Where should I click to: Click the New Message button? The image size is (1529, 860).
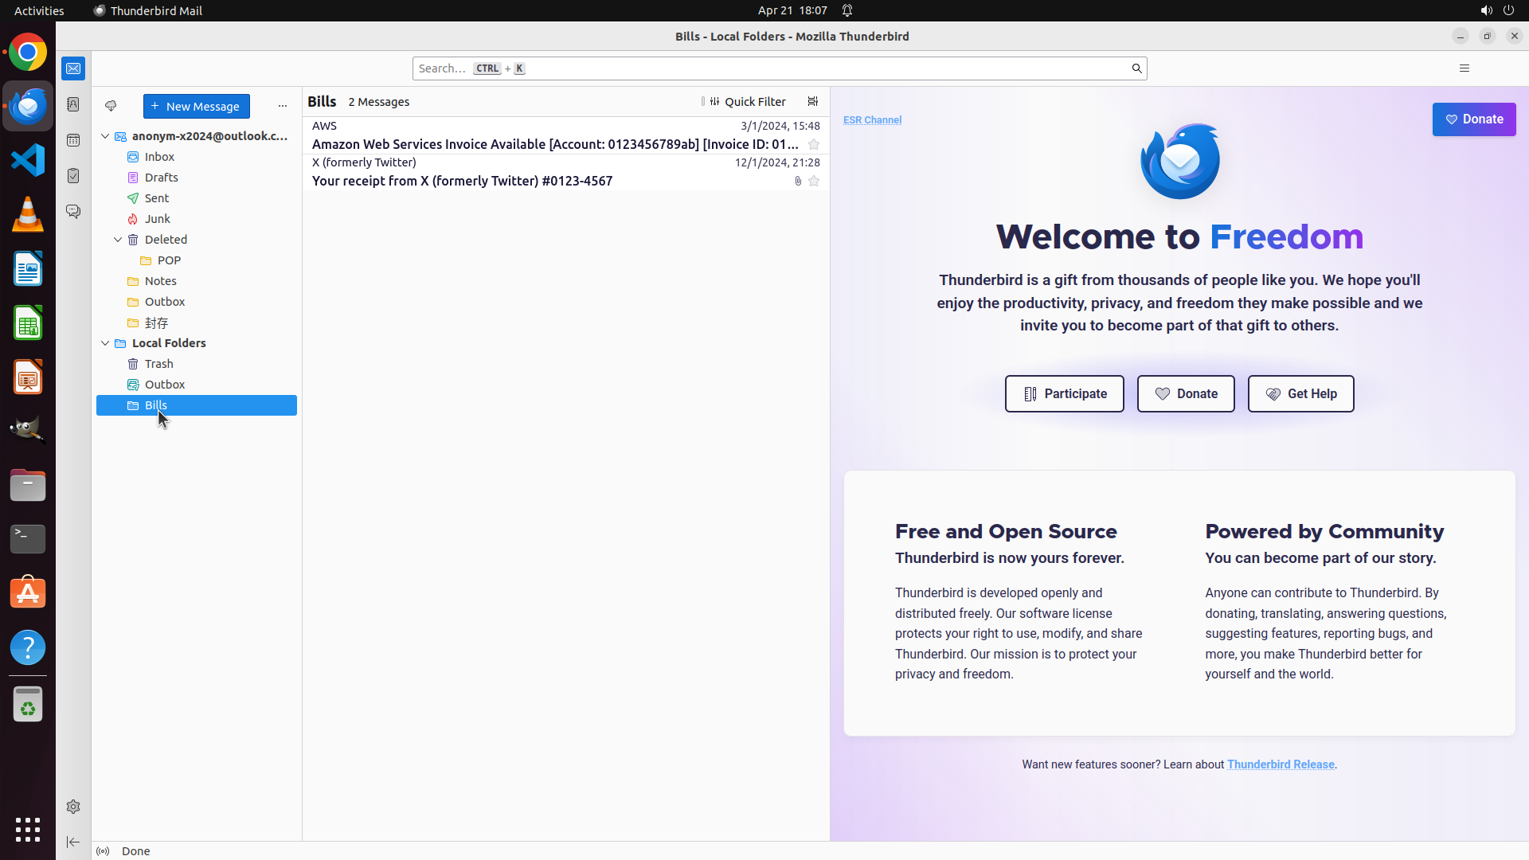pyautogui.click(x=196, y=106)
